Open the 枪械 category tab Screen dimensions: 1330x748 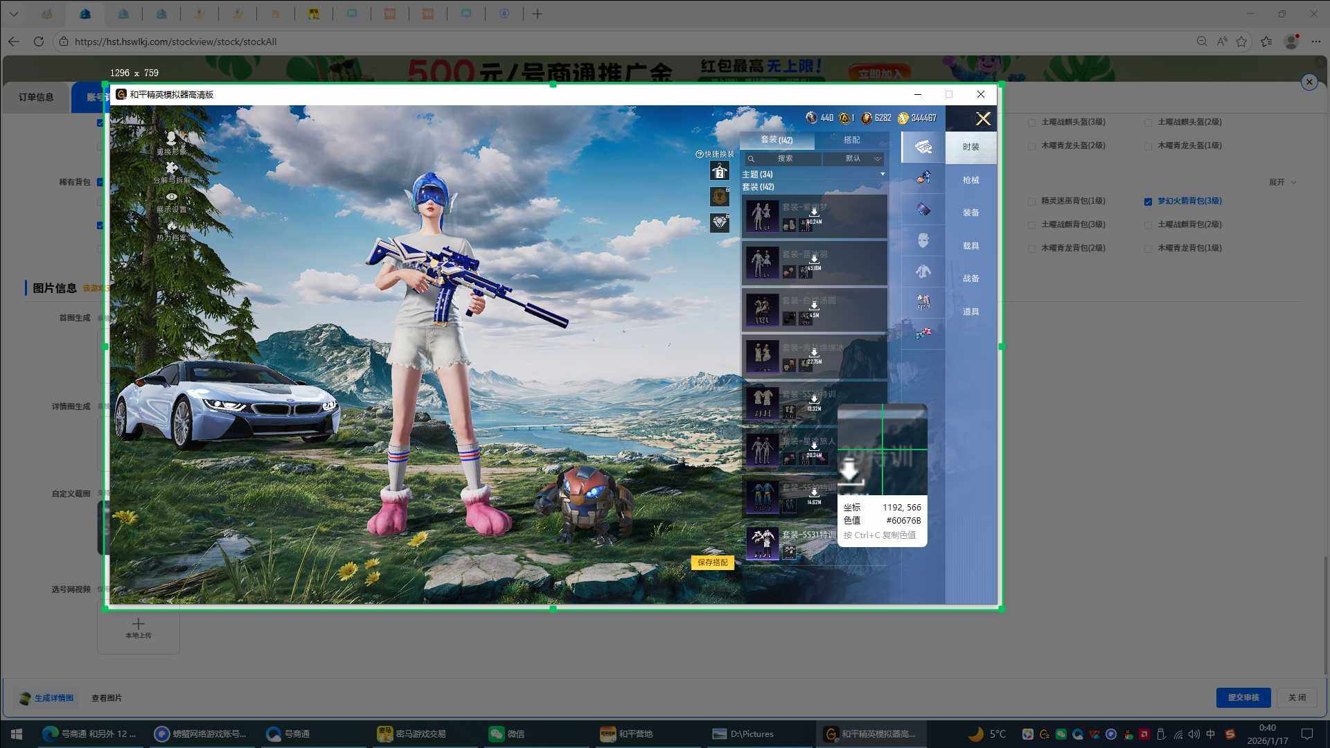(970, 180)
